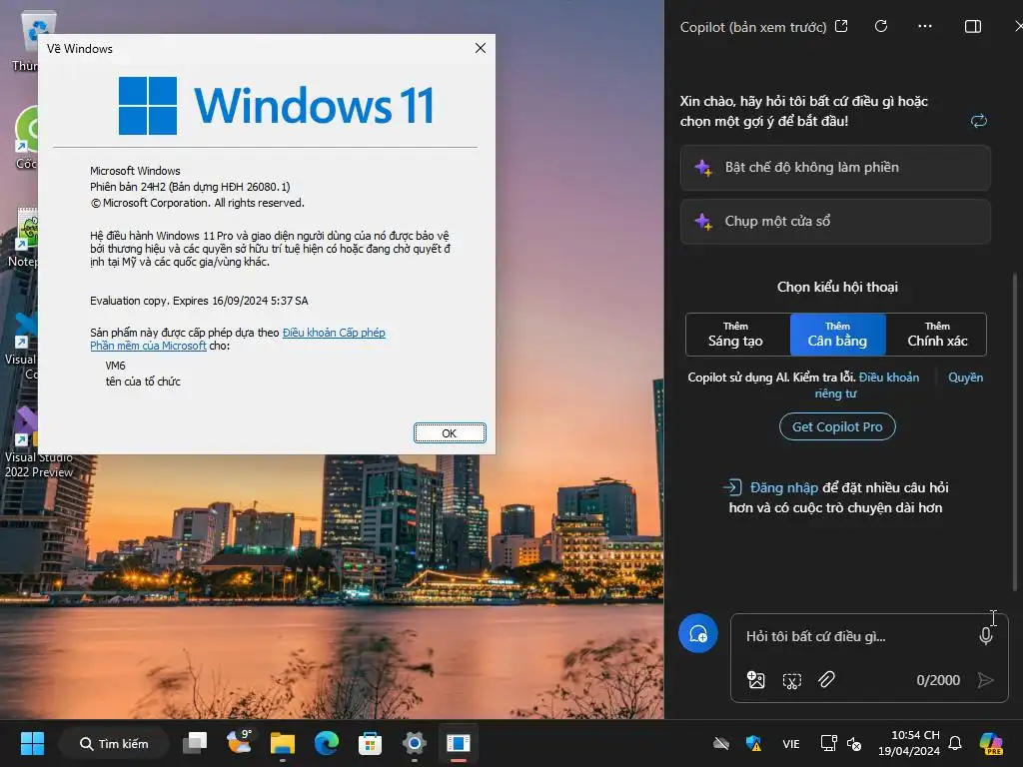
Task: Click OK in the Về Windows dialog
Action: [450, 433]
